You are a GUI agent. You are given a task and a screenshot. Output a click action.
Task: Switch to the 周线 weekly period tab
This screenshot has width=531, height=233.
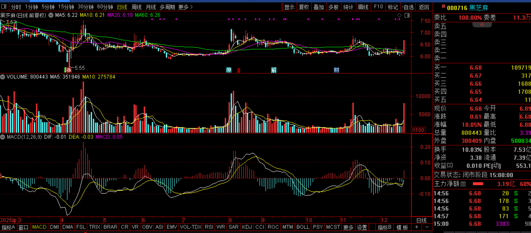(x=137, y=7)
